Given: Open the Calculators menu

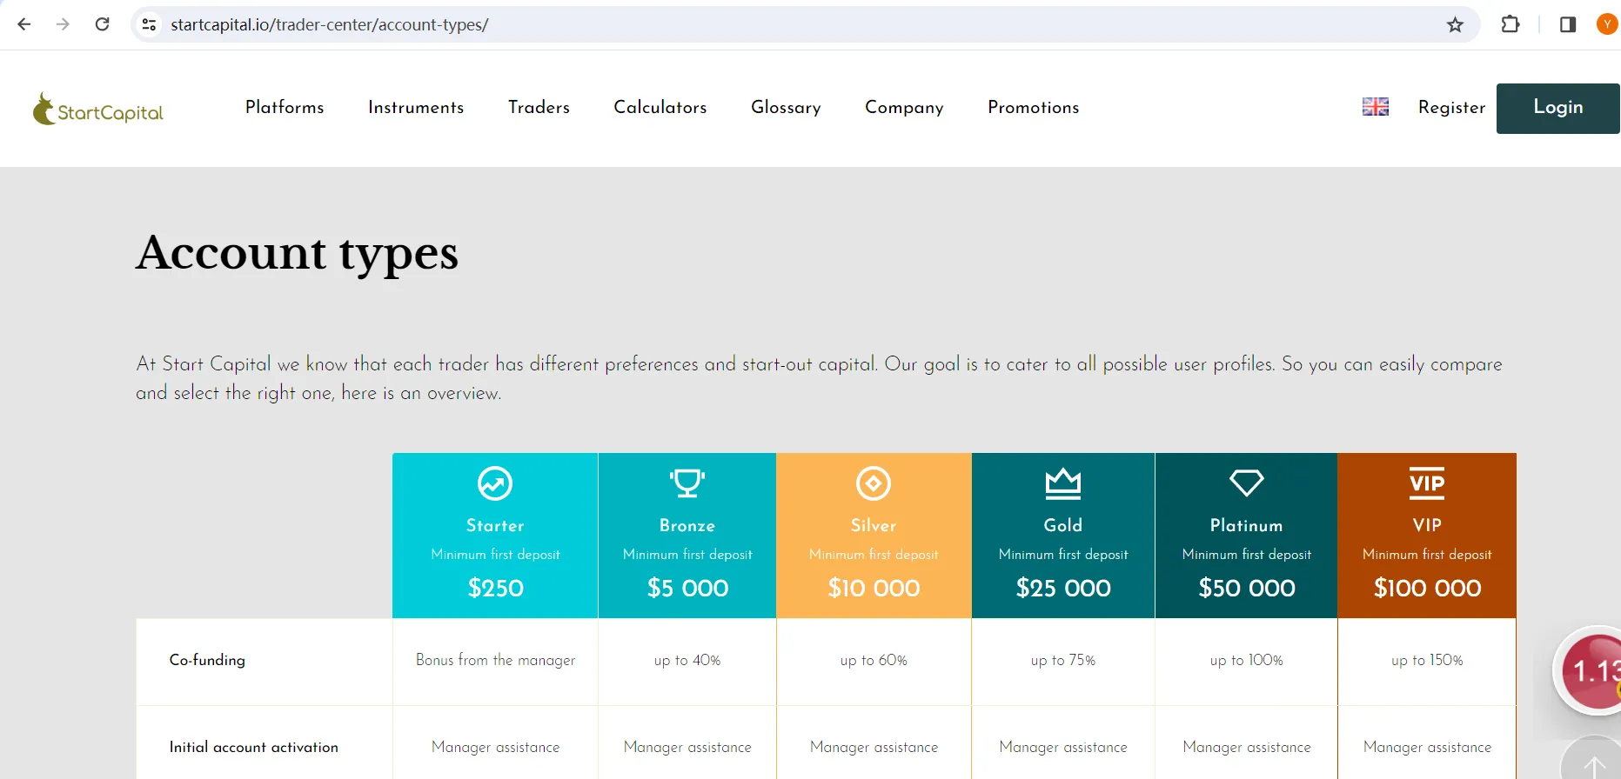Looking at the screenshot, I should [x=660, y=107].
